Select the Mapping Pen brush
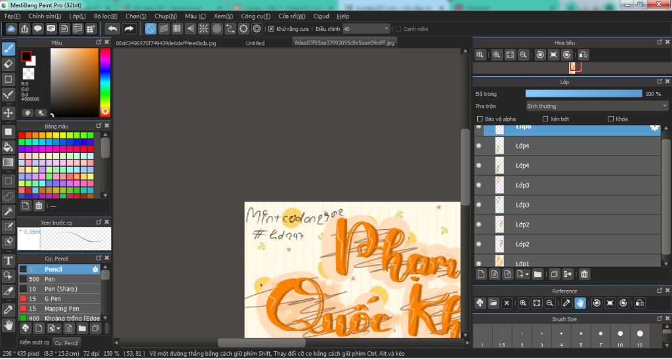 pyautogui.click(x=59, y=309)
